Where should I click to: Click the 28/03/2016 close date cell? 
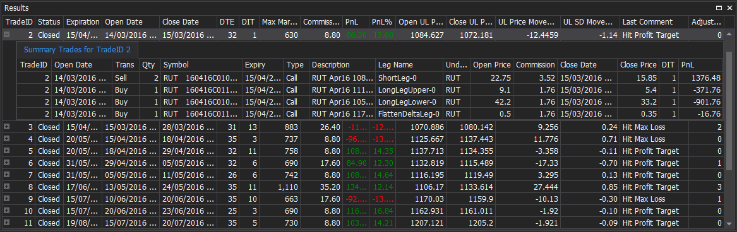coord(188,127)
